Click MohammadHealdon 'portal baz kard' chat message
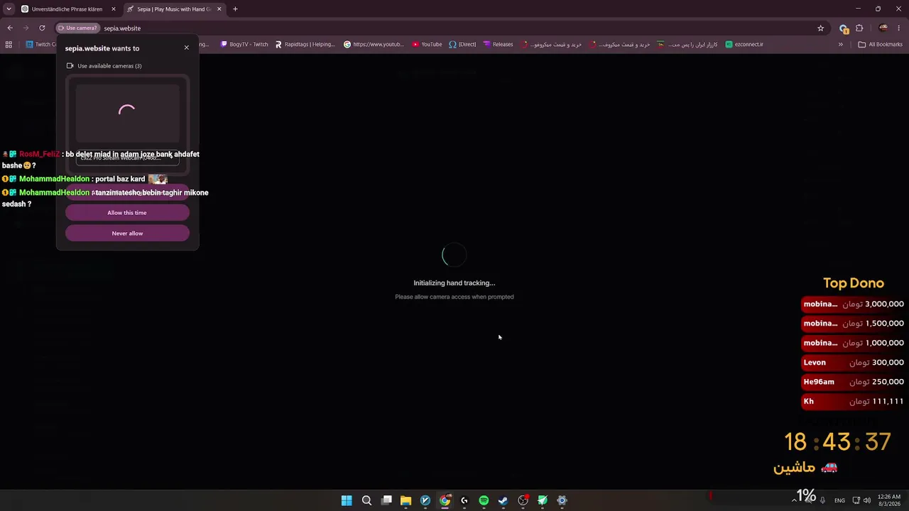Image resolution: width=909 pixels, height=511 pixels. point(85,179)
